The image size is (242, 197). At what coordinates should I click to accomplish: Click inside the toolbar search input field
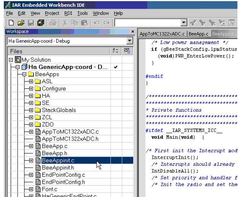click(x=148, y=23)
